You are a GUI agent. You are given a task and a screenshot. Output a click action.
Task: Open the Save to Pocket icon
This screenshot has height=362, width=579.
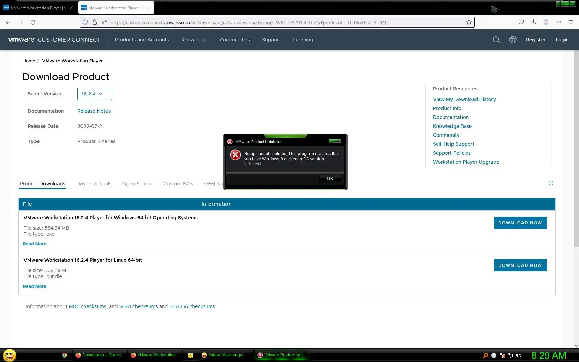pyautogui.click(x=521, y=22)
